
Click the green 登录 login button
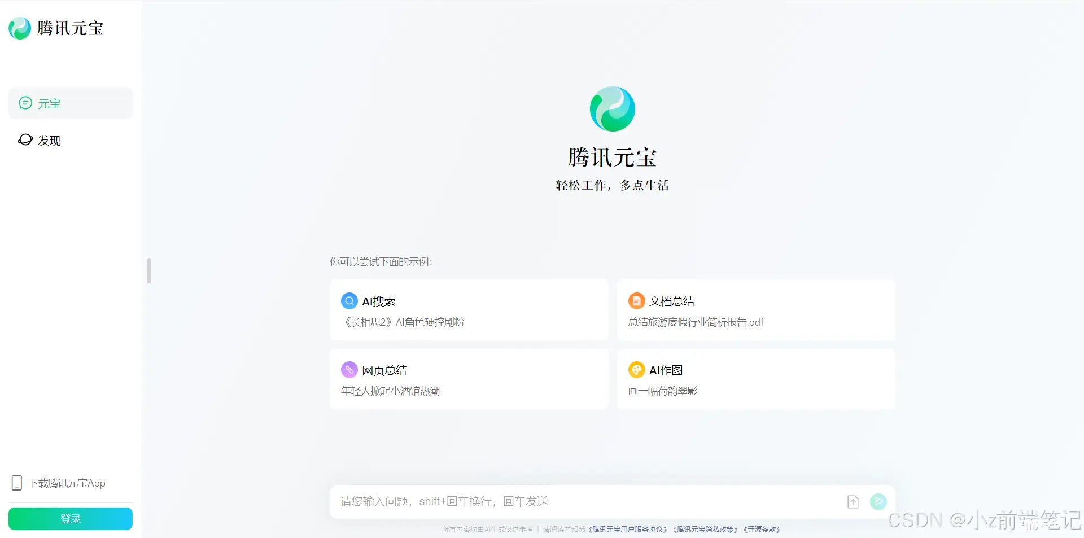pyautogui.click(x=71, y=519)
